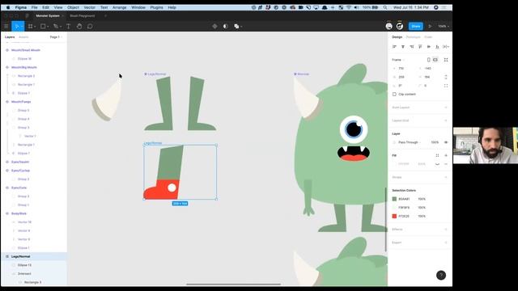
Task: Open Boolean operations dropdown arrow
Action: (x=241, y=27)
